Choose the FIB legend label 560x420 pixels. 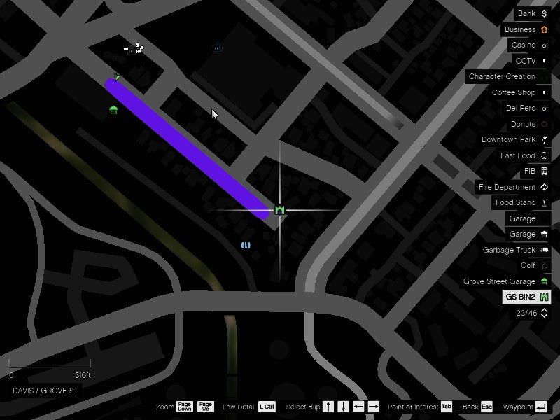click(530, 171)
